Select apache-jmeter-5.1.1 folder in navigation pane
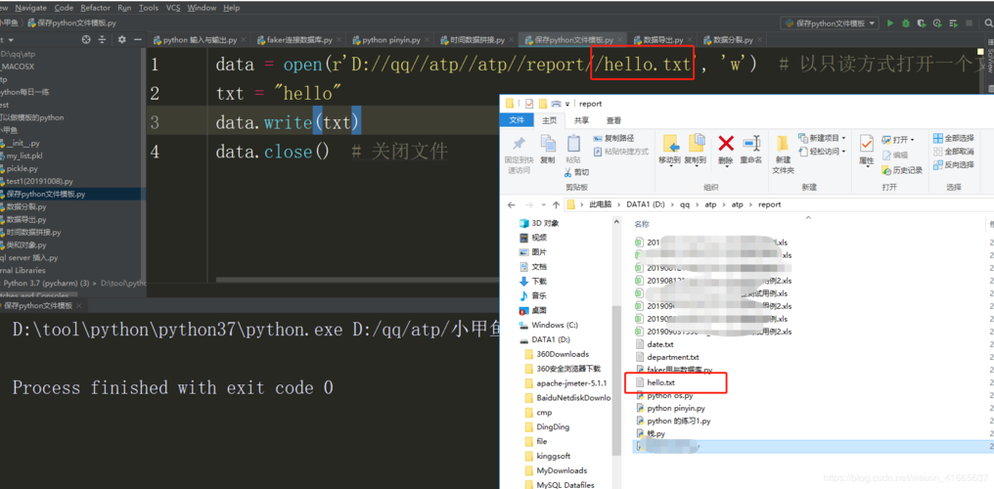Viewport: 994px width, 489px height. tap(571, 383)
